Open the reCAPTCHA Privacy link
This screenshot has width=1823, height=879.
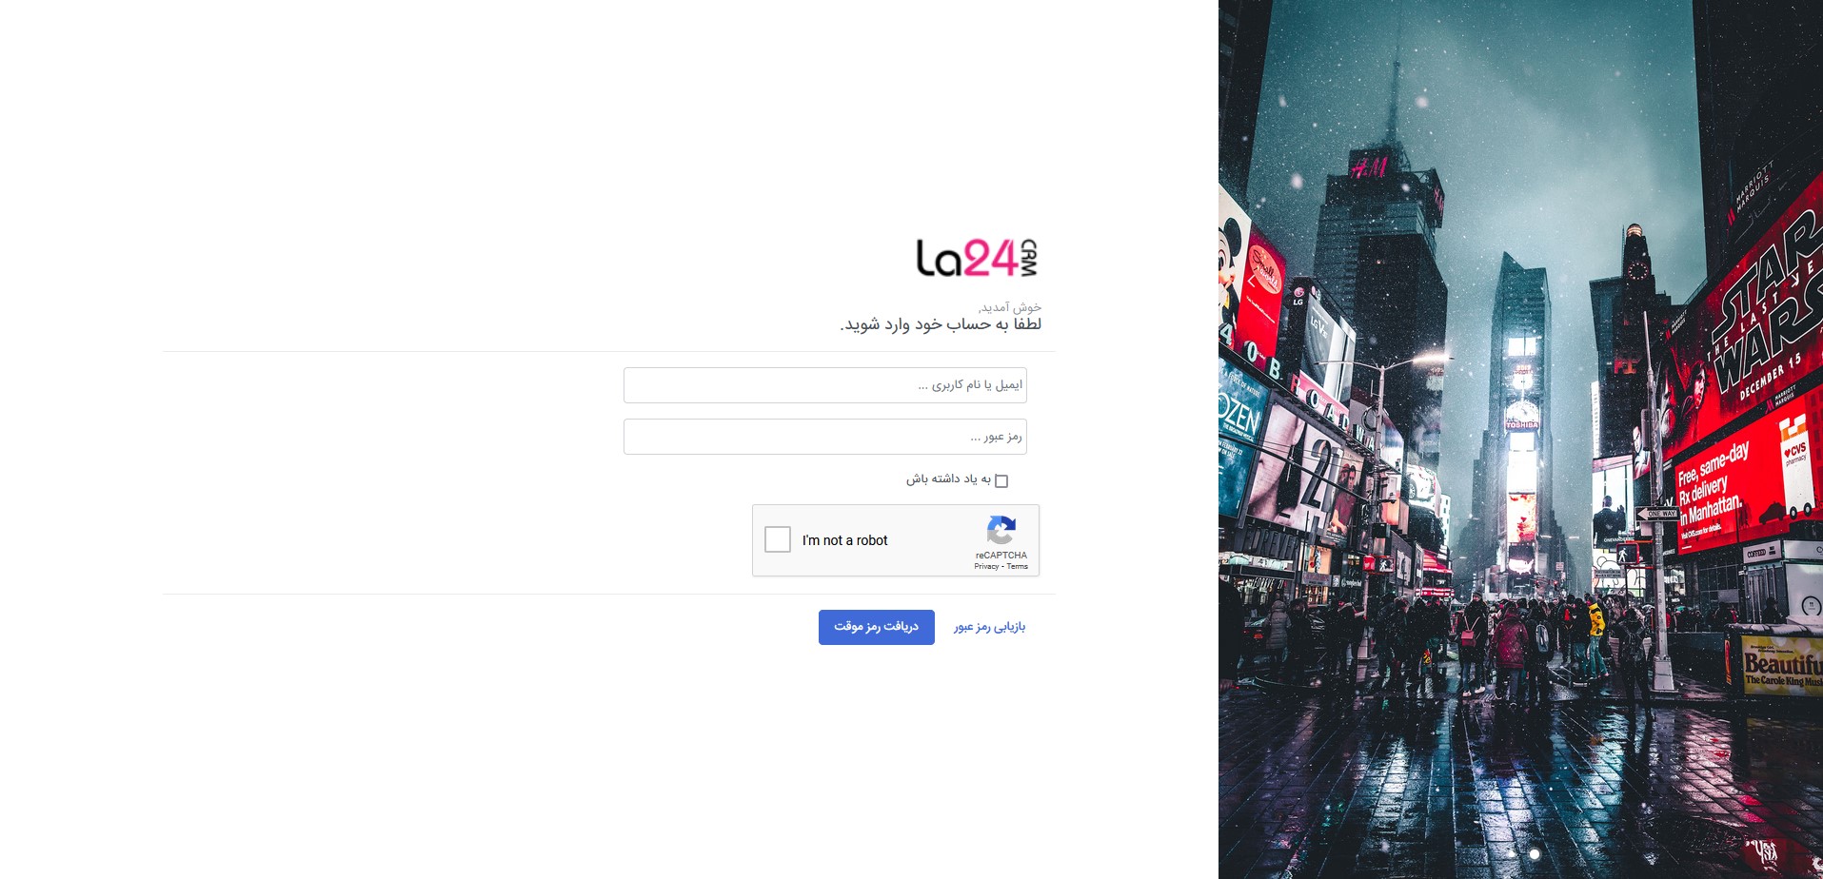(986, 566)
